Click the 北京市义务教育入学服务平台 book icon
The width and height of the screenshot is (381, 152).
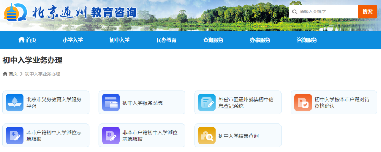14,102
